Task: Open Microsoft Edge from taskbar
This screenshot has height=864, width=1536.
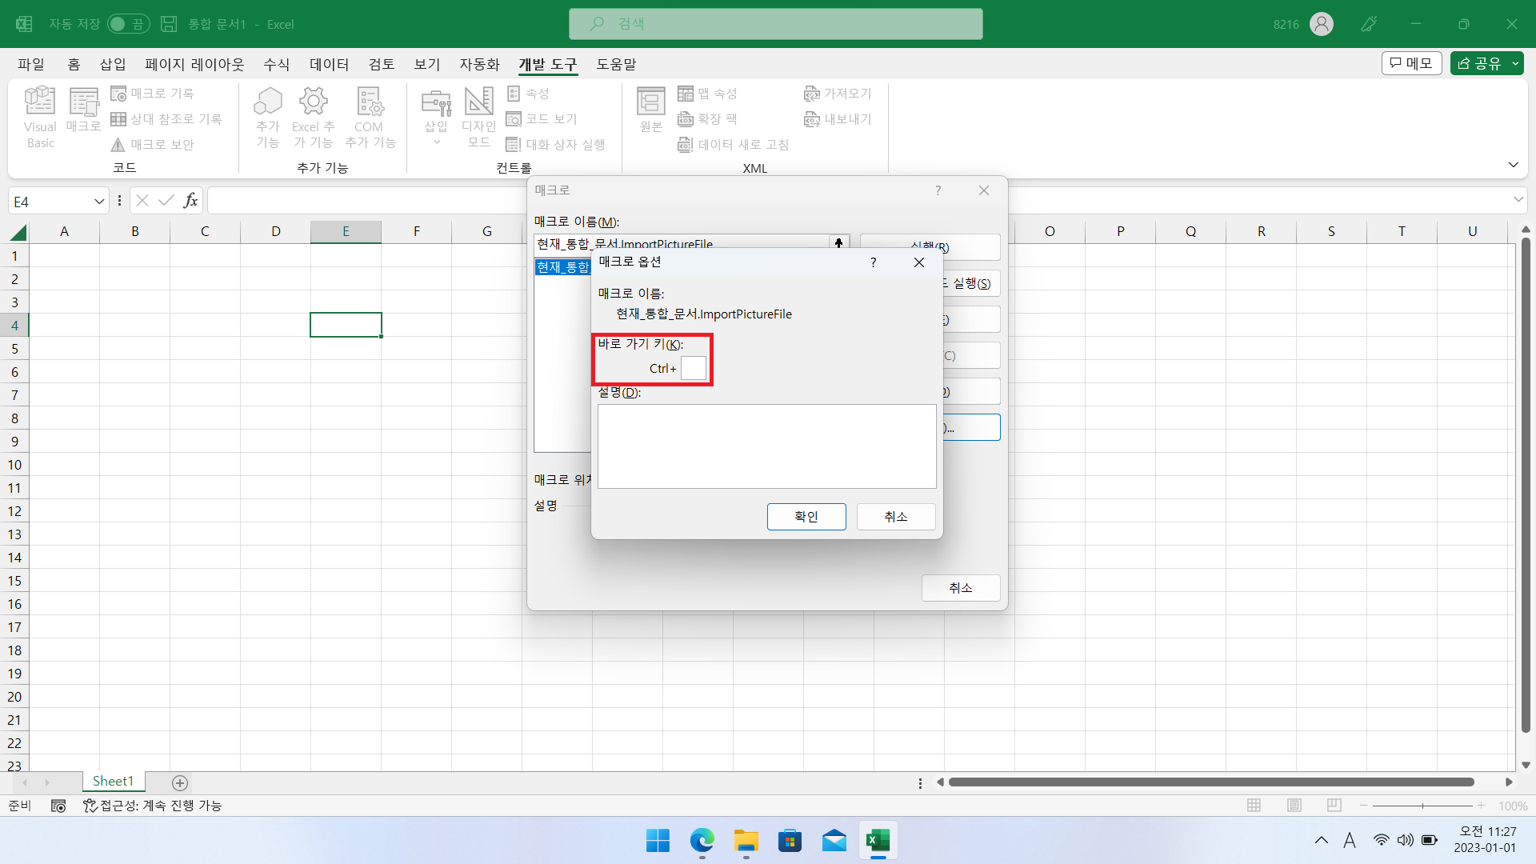Action: pos(702,841)
